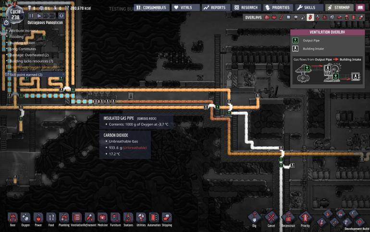Open the Damage: Overheated (2) notification
Screen dimensions: 370x232
point(29,55)
